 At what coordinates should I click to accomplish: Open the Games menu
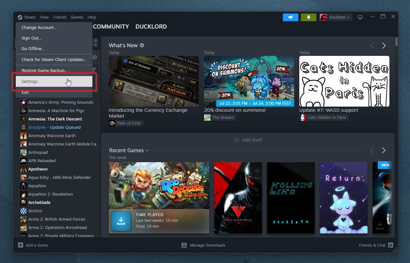[x=77, y=17]
